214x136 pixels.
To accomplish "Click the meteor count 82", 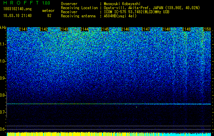I will 49,16.
